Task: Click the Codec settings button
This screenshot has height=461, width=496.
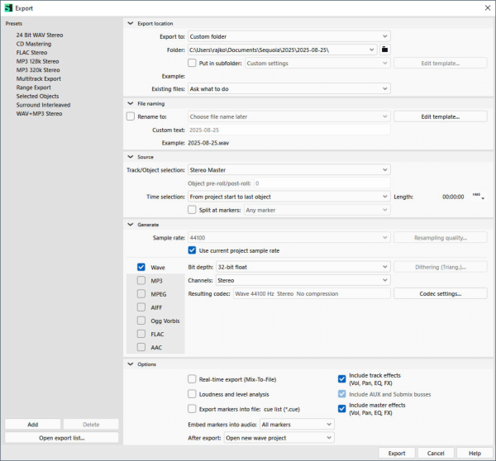Action: tap(440, 293)
